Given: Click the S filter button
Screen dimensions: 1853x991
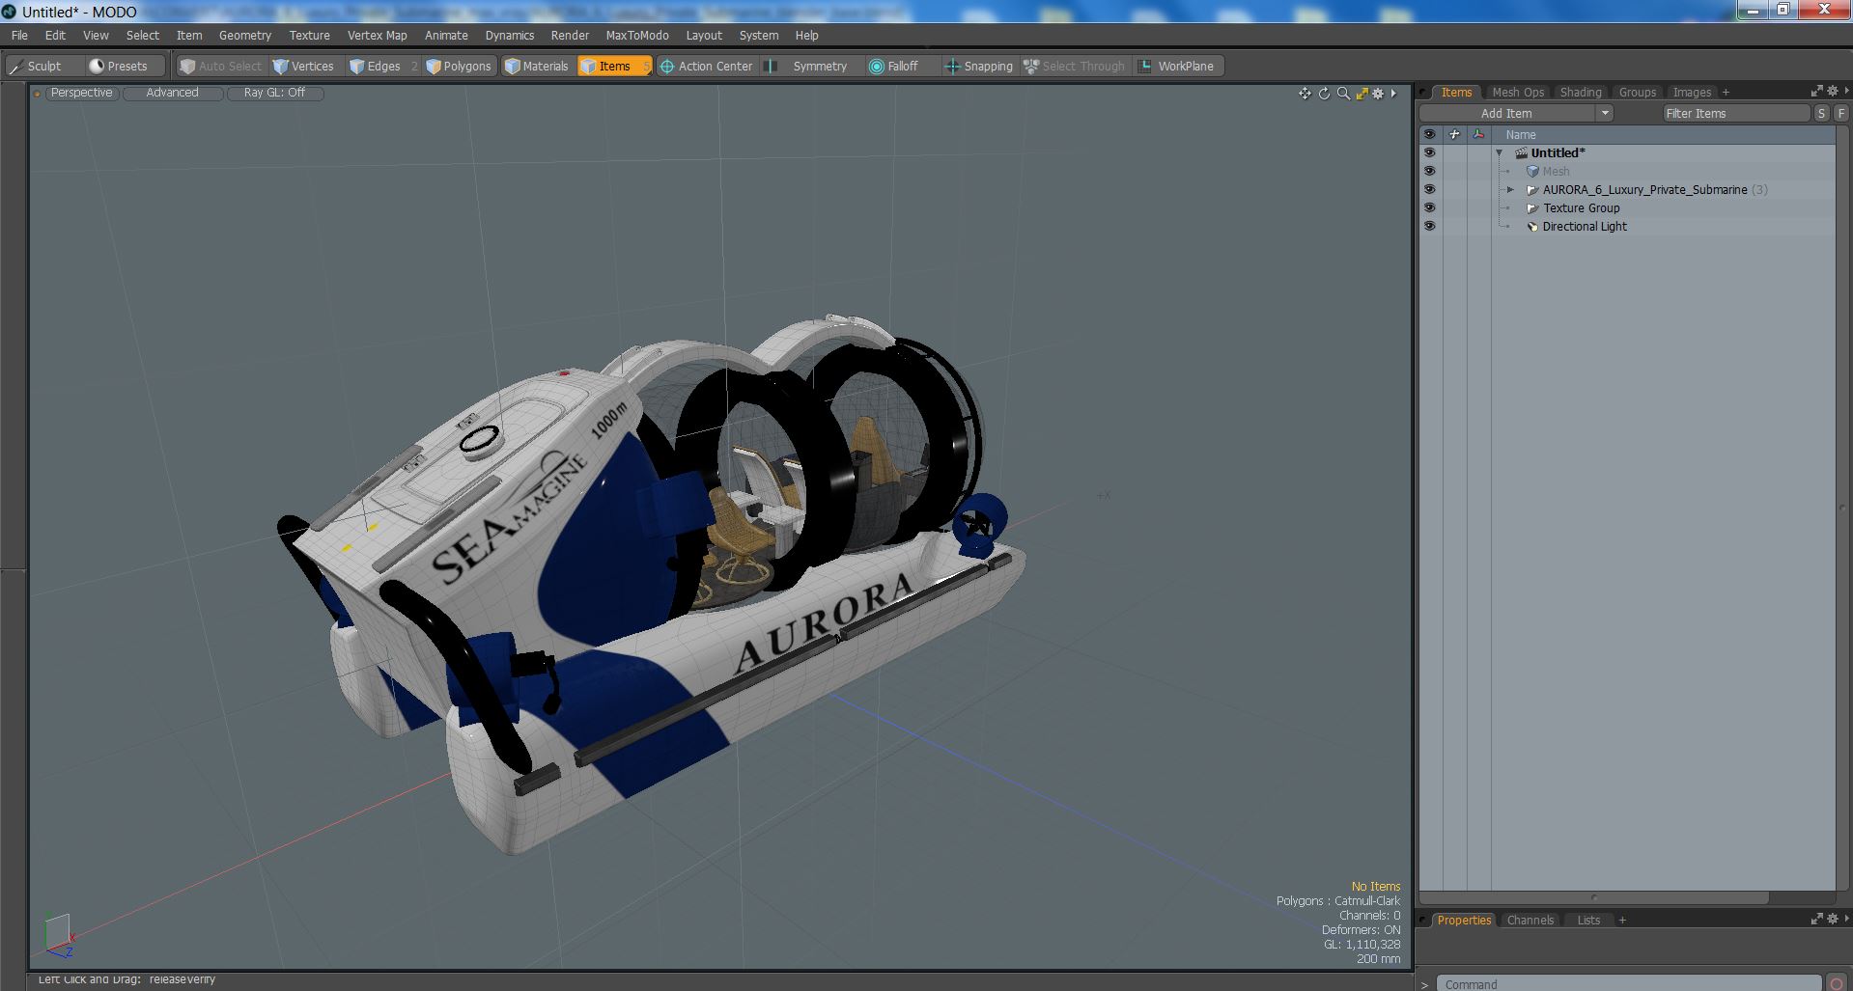Looking at the screenshot, I should 1821,113.
